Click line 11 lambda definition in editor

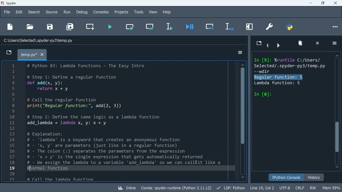pyautogui.click(x=67, y=123)
